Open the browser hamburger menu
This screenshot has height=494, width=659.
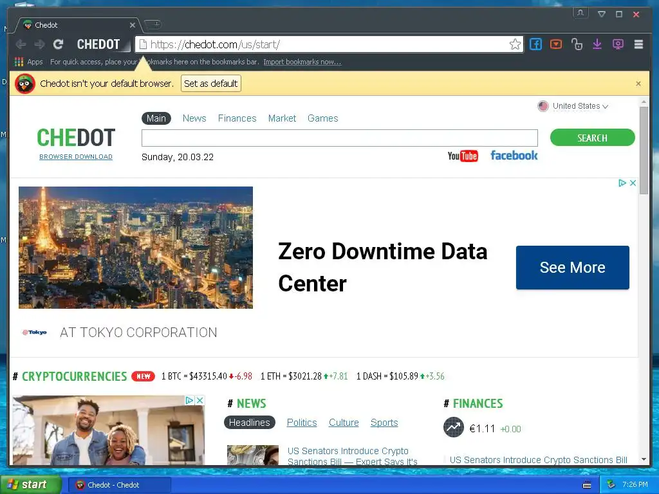click(638, 44)
